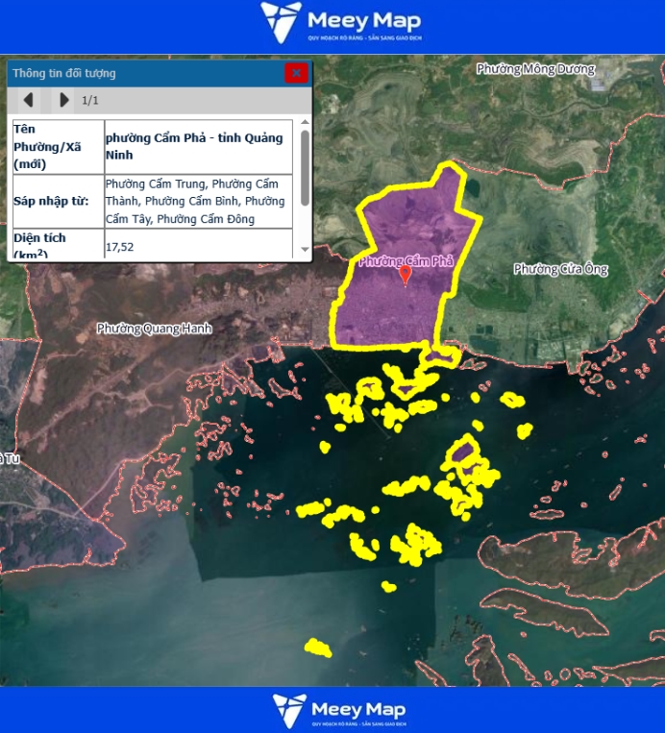Click the Phường Cẩm Phả map label
This screenshot has width=665, height=733.
point(384,261)
